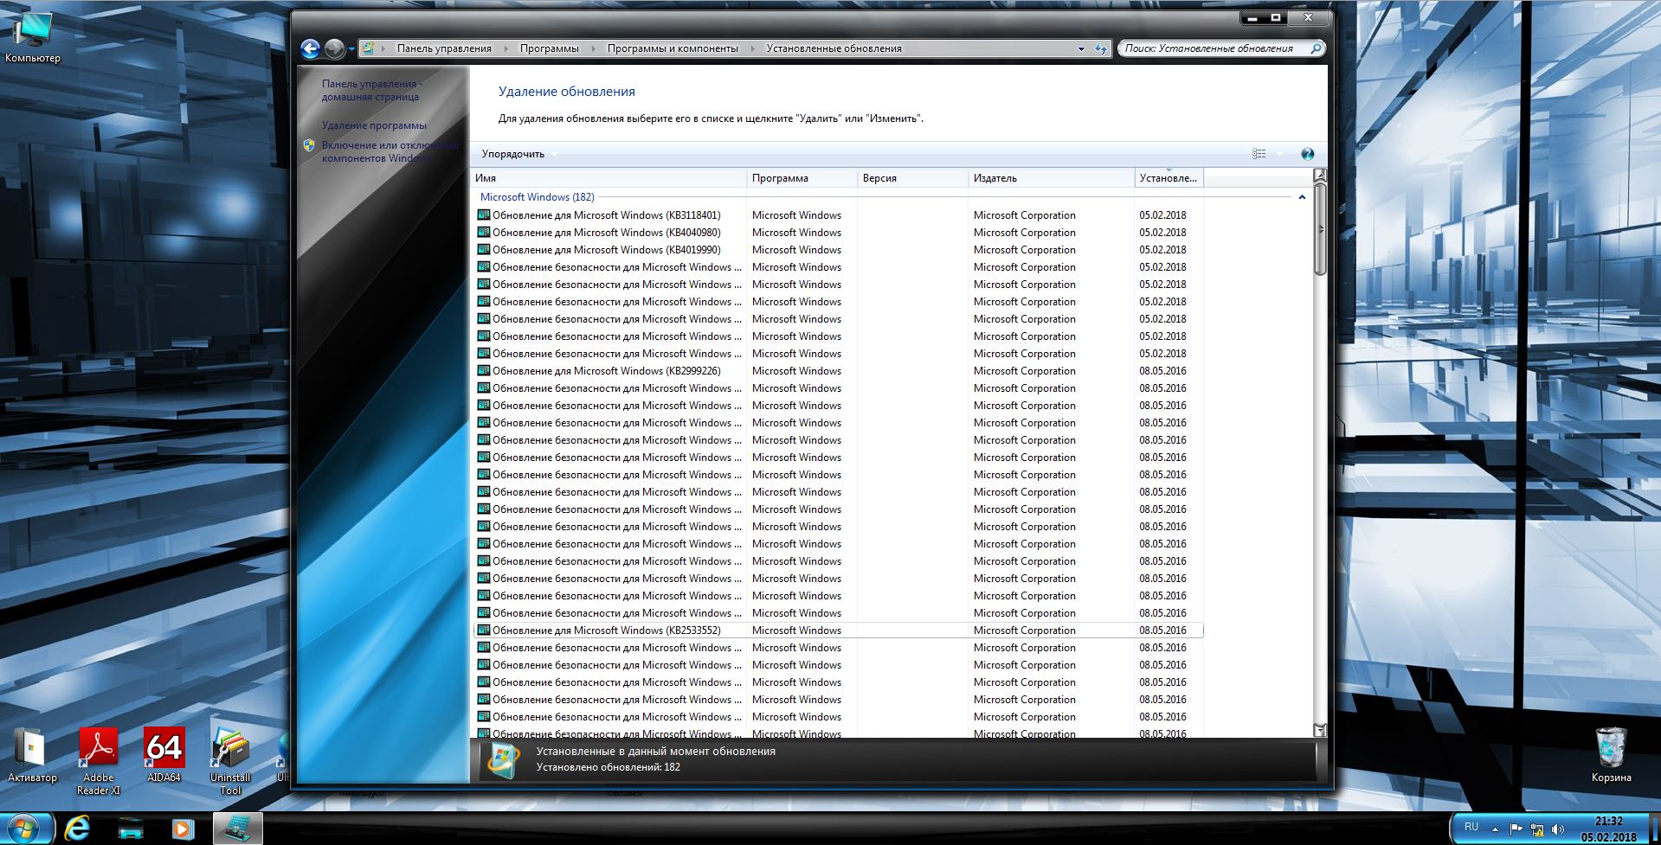The image size is (1661, 845).
Task: Expand breadcrumb arrow after Программы и компоненты
Action: [752, 49]
